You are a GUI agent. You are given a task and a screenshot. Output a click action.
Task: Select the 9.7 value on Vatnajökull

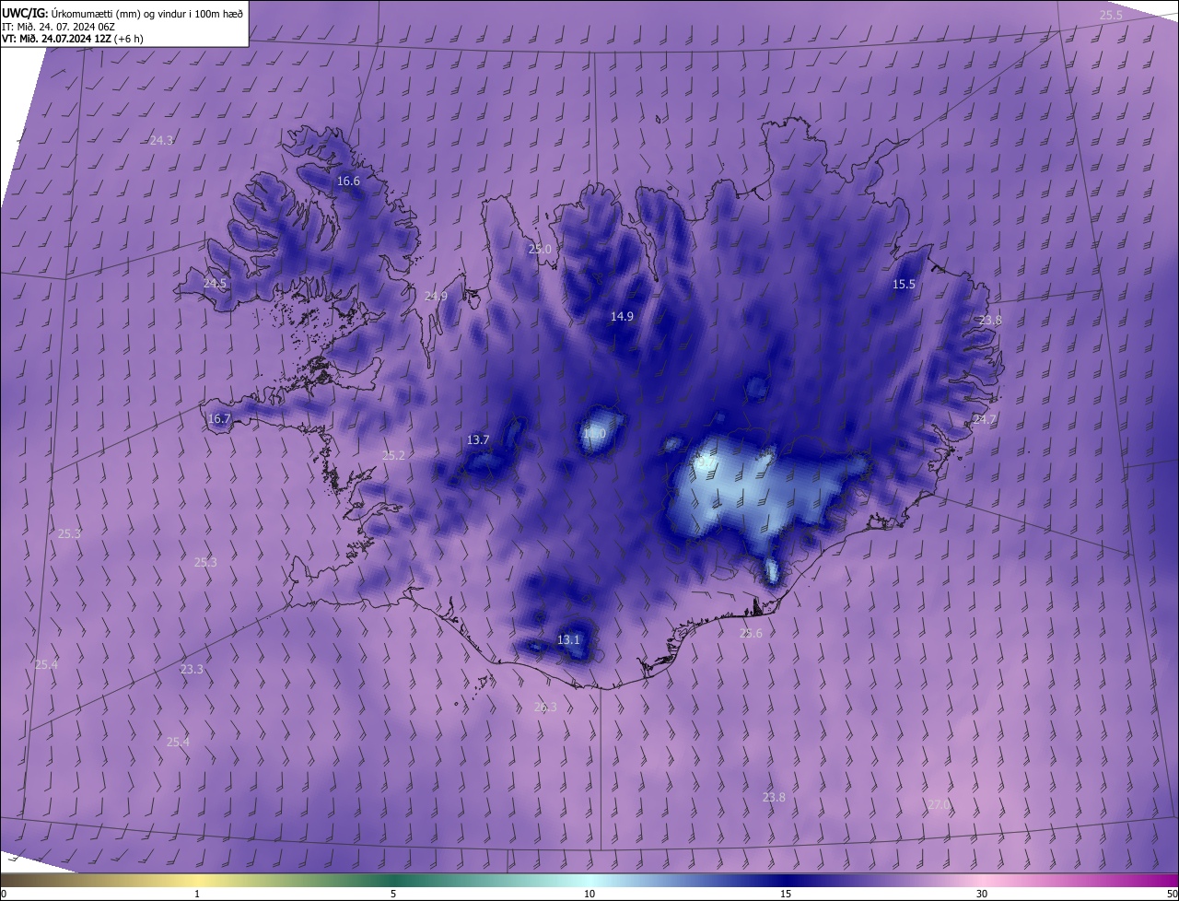point(705,463)
